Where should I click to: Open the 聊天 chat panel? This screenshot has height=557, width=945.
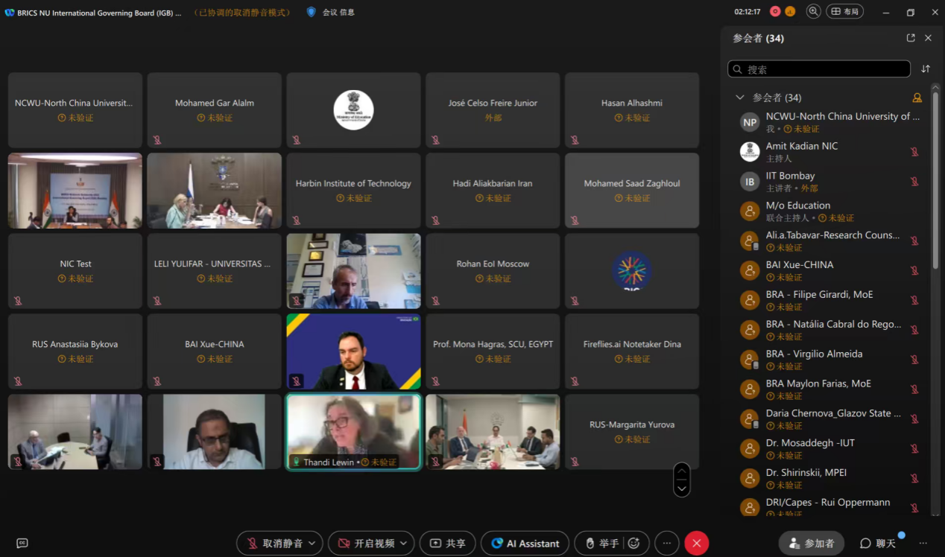pyautogui.click(x=876, y=544)
